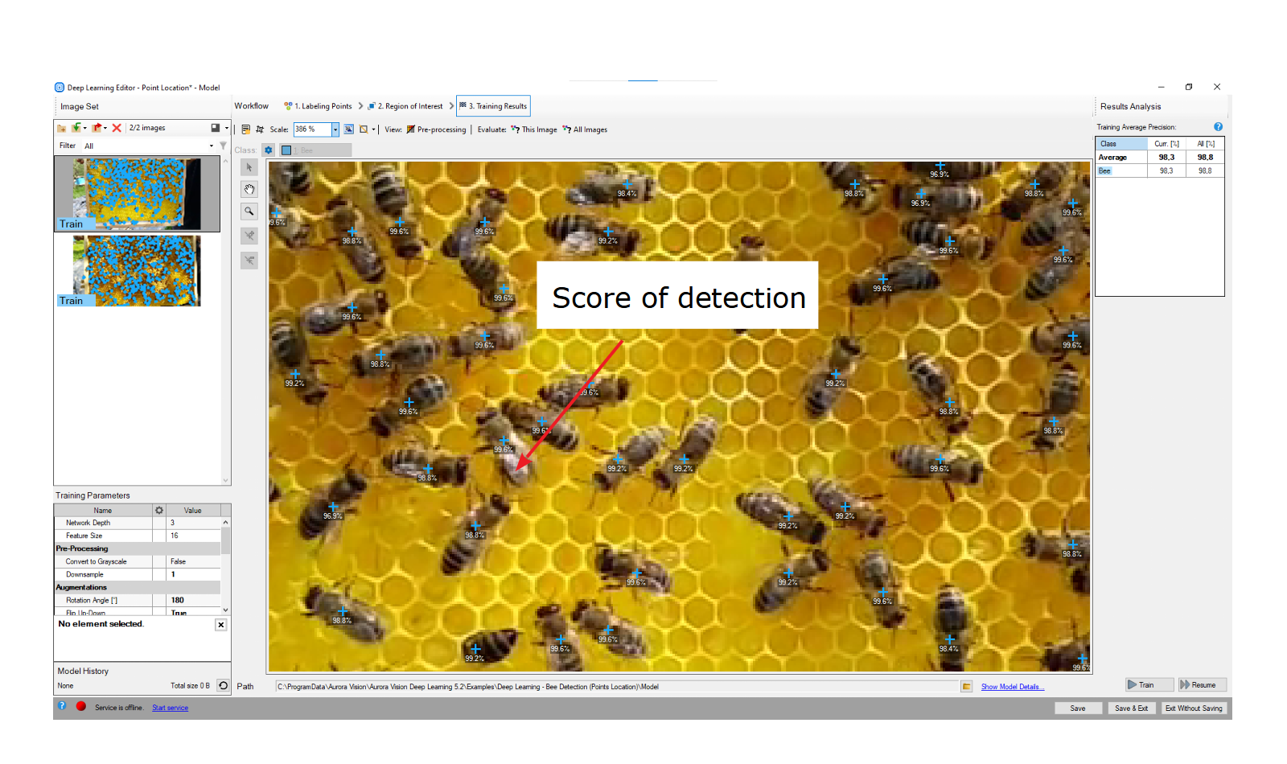Screen dimensions: 1287x764
Task: Select the hand pan tool
Action: coord(249,190)
